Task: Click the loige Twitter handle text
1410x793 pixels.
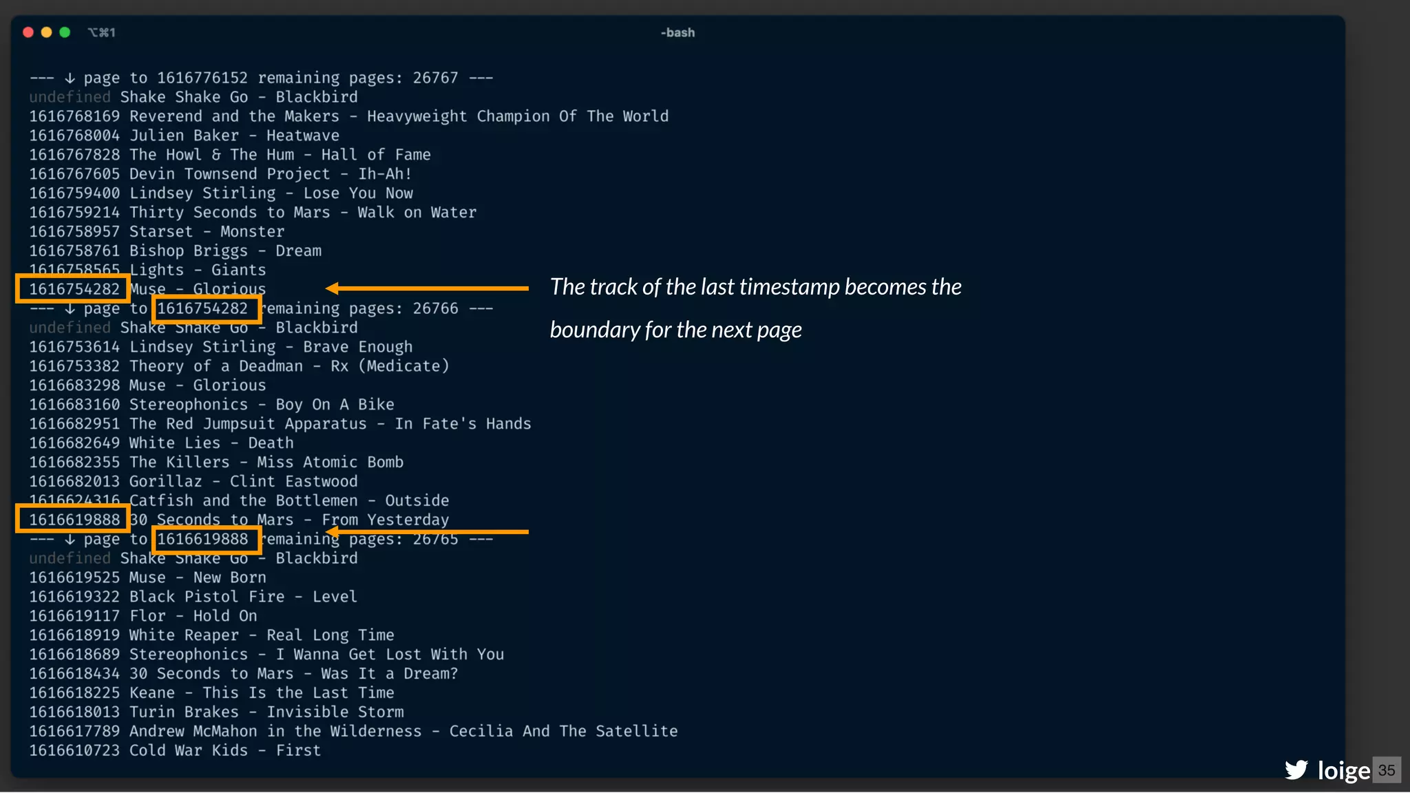Action: (1343, 770)
